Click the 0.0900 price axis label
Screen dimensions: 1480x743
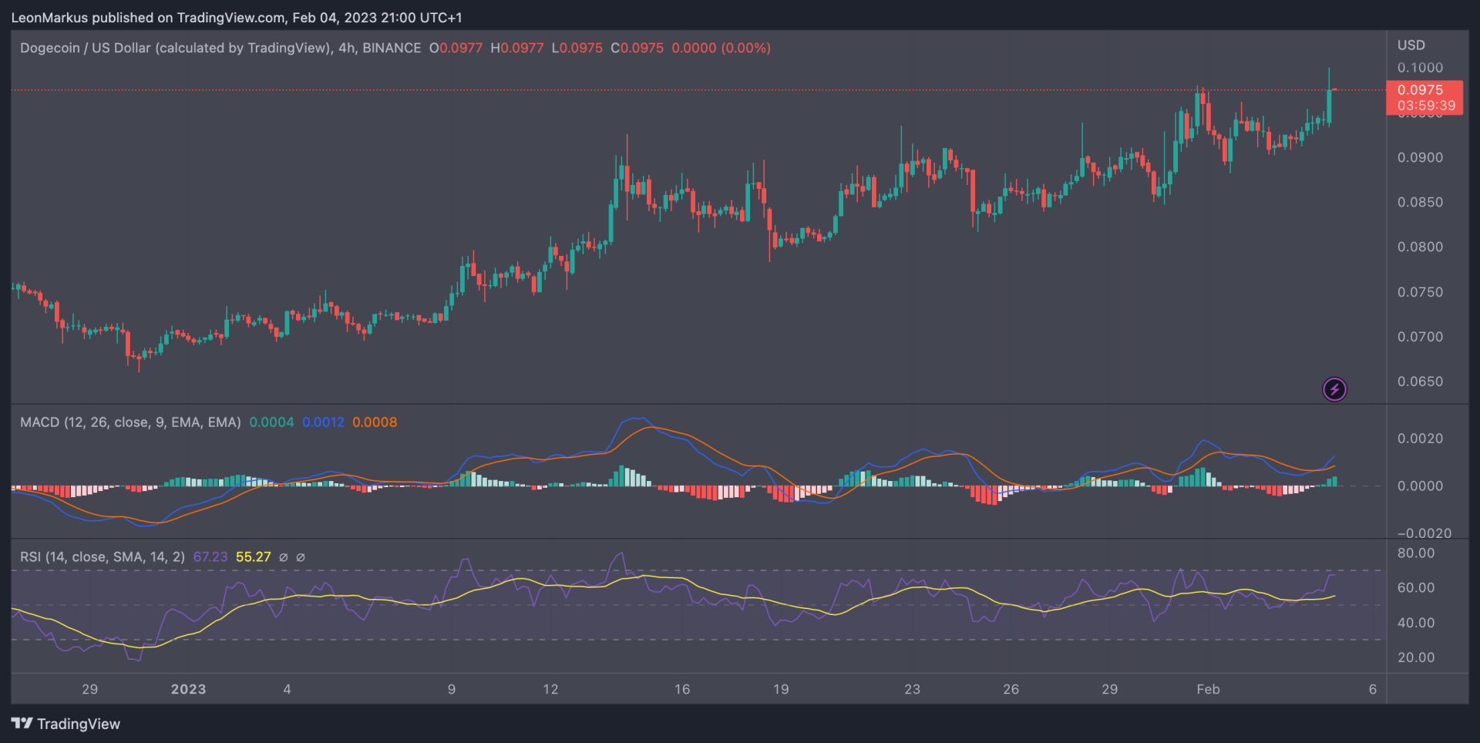click(1420, 157)
